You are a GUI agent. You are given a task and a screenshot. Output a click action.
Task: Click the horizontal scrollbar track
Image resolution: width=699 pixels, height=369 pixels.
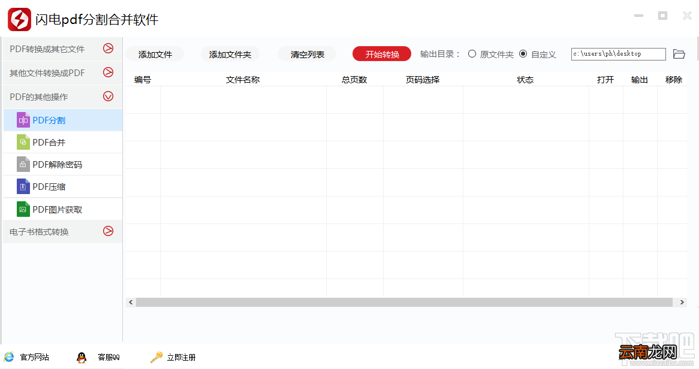404,302
